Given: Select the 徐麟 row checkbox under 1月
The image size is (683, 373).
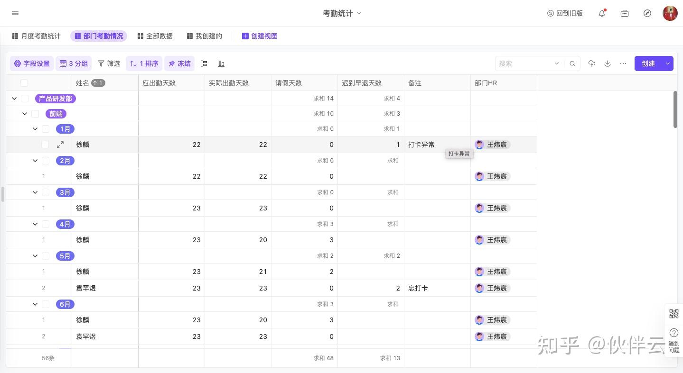Looking at the screenshot, I should [x=45, y=145].
